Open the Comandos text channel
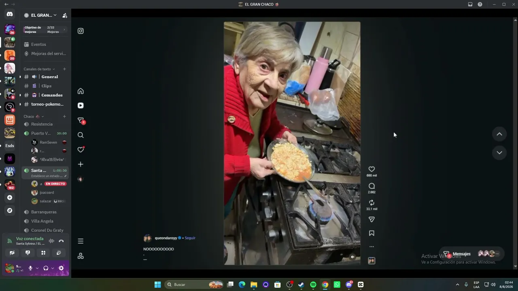Screen dimensions: 518x291 [45, 95]
